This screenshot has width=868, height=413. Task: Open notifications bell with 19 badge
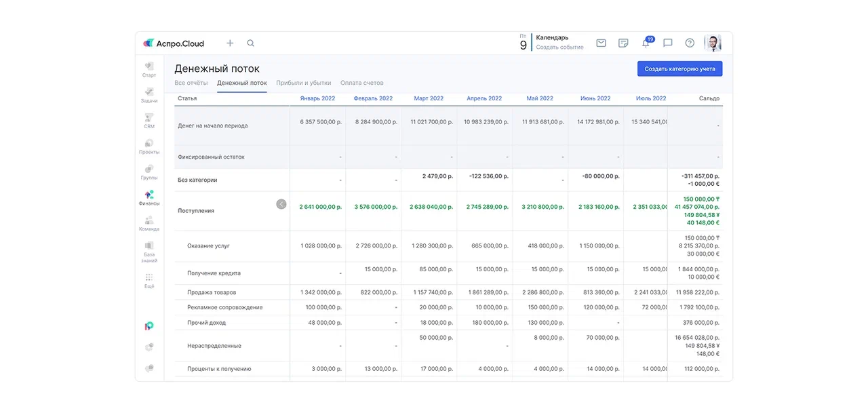tap(646, 43)
